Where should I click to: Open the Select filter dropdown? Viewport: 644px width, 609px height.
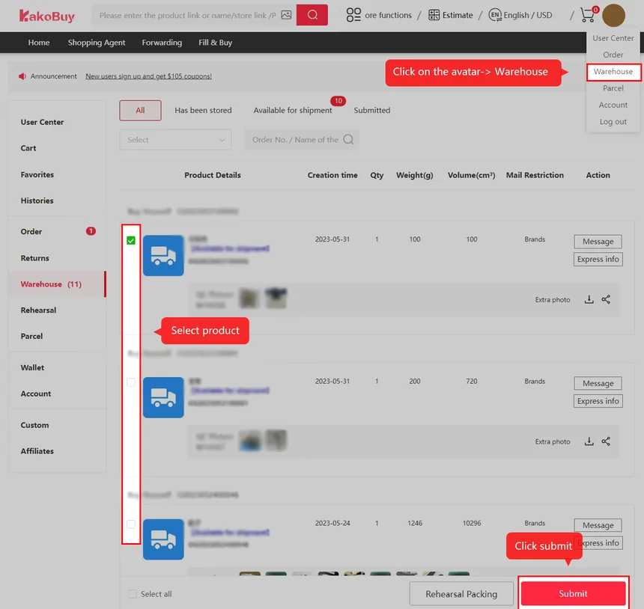pyautogui.click(x=175, y=139)
